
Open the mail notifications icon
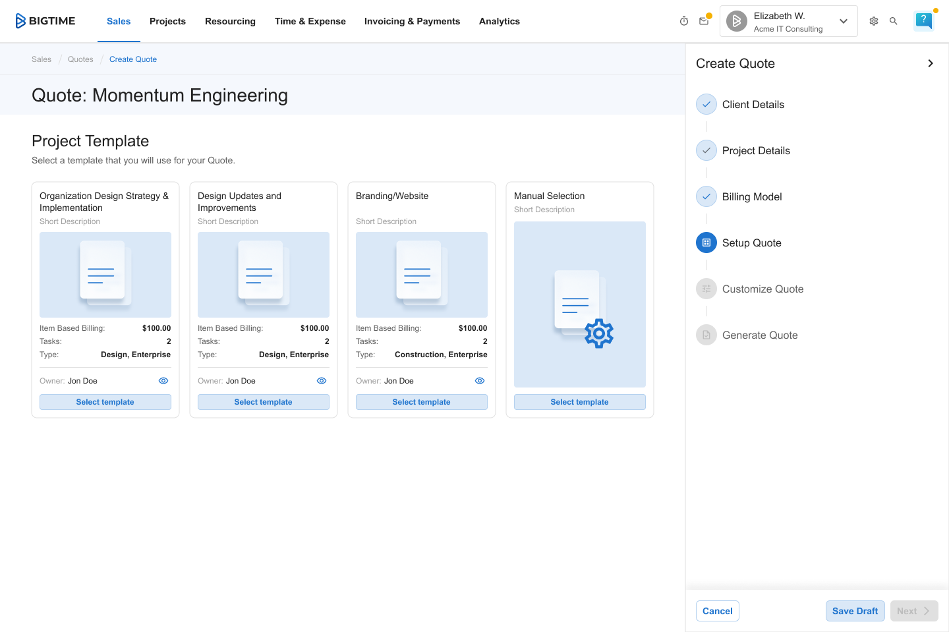coord(704,21)
